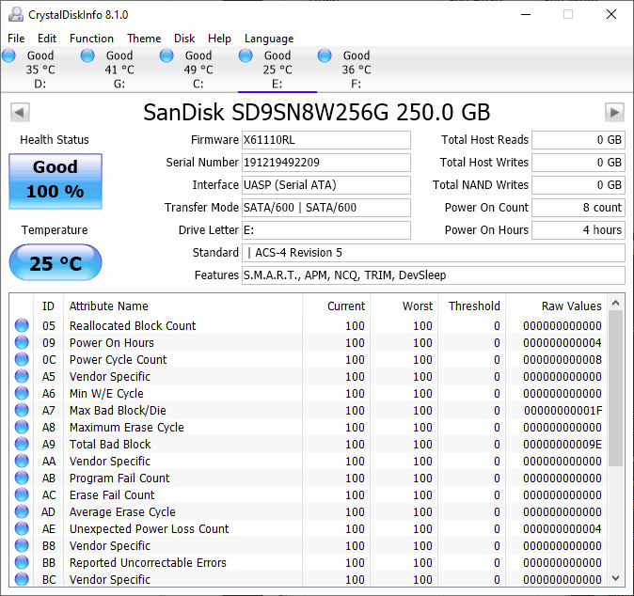This screenshot has height=596, width=634.
Task: Click the Good 100 % health status button
Action: (x=55, y=181)
